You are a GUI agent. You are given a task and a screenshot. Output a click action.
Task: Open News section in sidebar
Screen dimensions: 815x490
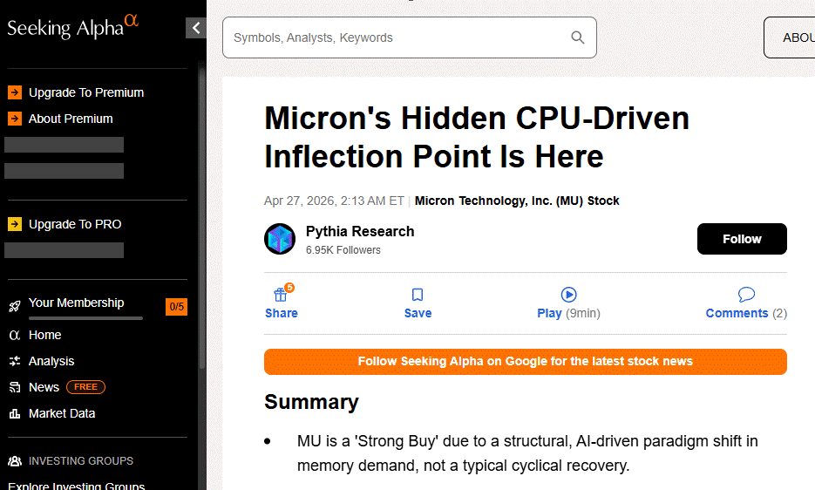point(44,387)
